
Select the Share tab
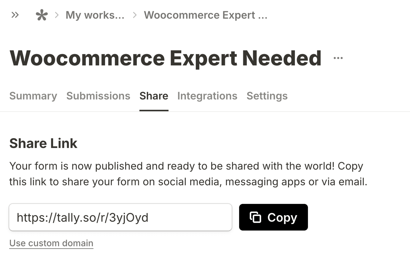[x=154, y=96]
